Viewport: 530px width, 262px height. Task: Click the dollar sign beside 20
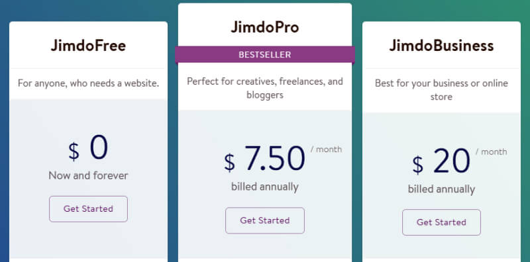(x=418, y=165)
